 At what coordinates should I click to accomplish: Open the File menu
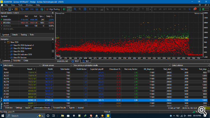tap(6, 5)
